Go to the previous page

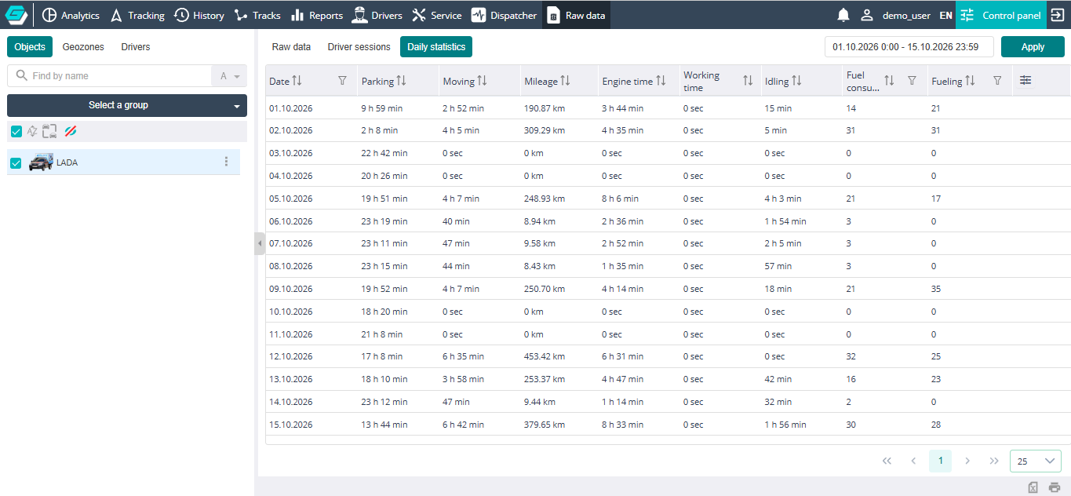913,461
